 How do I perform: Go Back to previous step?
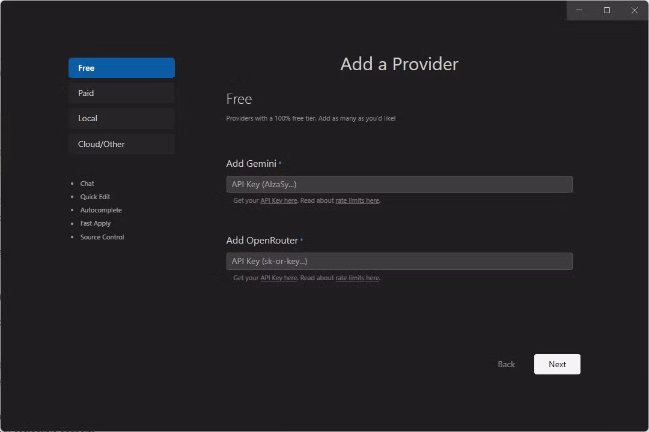click(x=506, y=364)
